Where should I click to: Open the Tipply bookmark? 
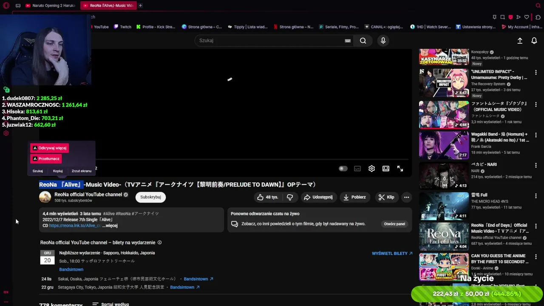[x=247, y=27]
